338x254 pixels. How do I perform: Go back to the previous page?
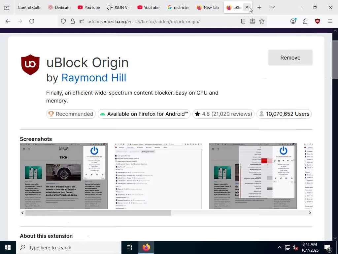point(8,21)
